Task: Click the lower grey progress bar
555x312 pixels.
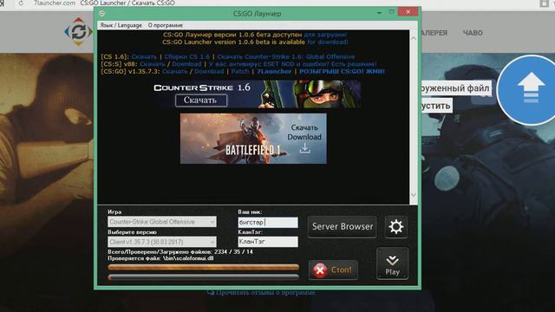Action: point(203,277)
